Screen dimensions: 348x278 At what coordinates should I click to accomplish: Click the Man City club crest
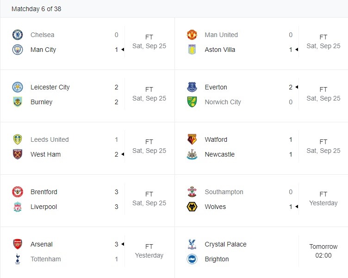18,50
